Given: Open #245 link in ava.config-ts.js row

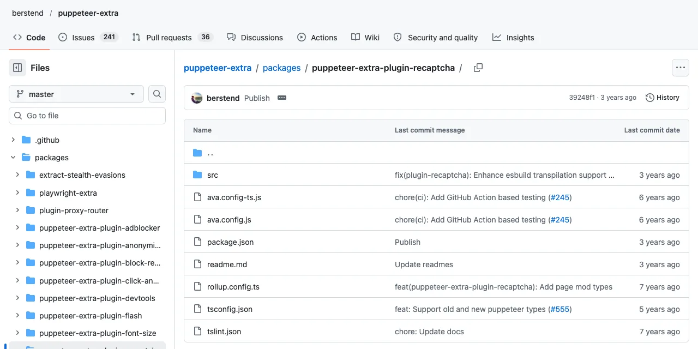Looking at the screenshot, I should click(x=559, y=197).
